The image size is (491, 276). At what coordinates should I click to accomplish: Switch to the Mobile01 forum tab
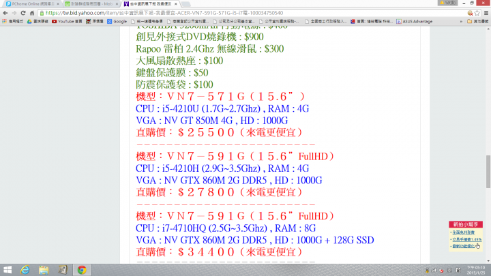click(x=90, y=4)
